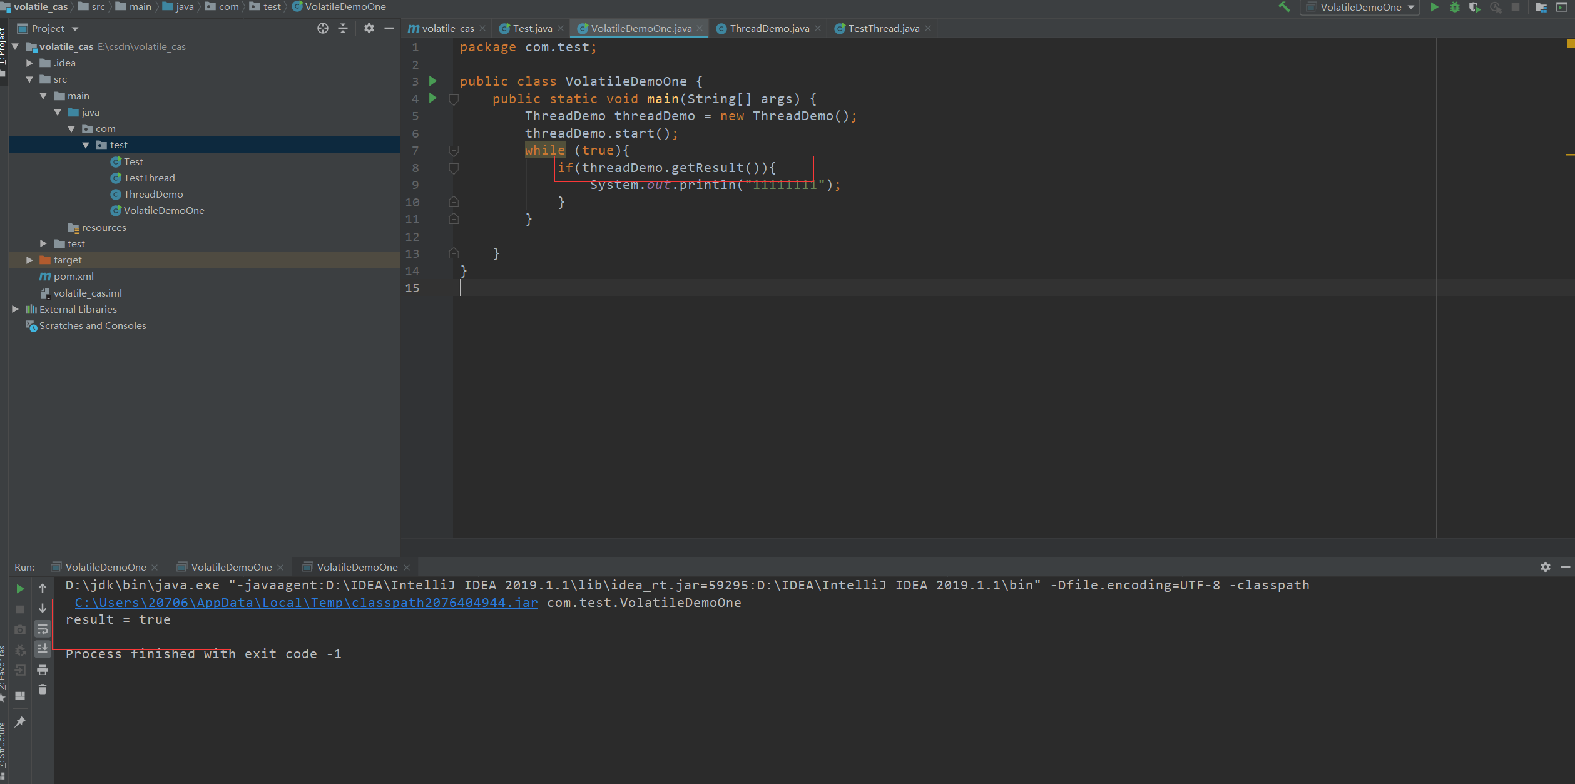The image size is (1575, 784).
Task: Collapse the src folder
Action: 29,79
